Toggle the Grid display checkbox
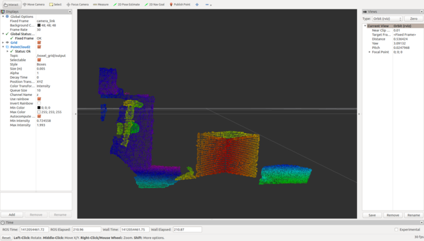Viewport: 424px width, 241px height. tap(39, 42)
